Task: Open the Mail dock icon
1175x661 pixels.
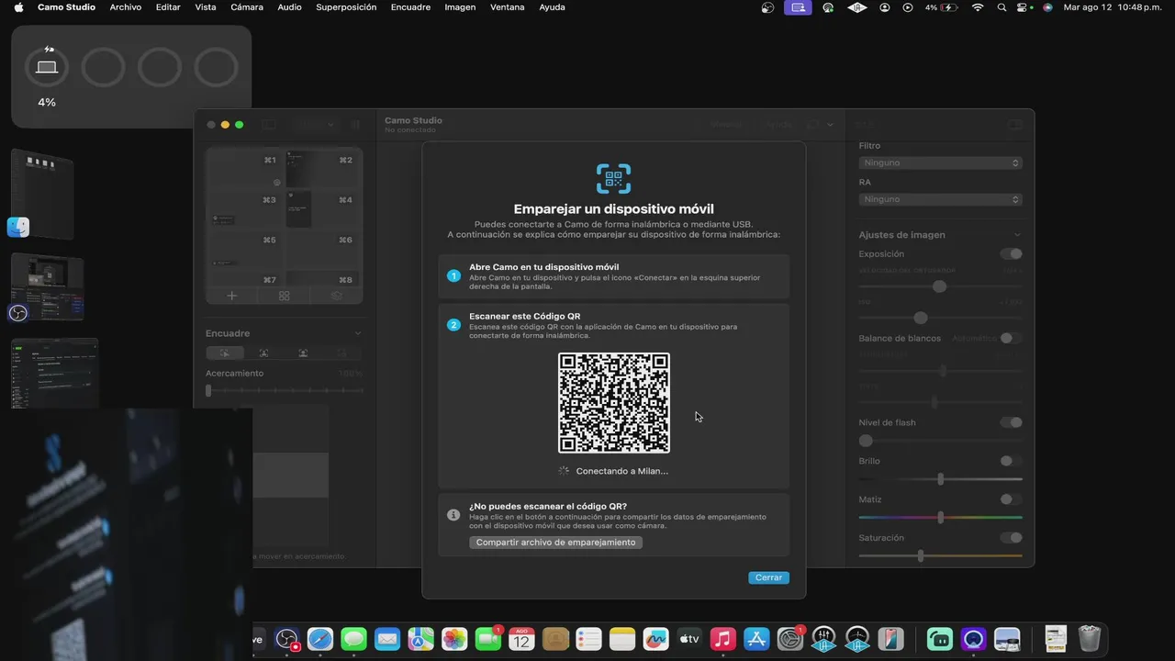Action: [387, 638]
